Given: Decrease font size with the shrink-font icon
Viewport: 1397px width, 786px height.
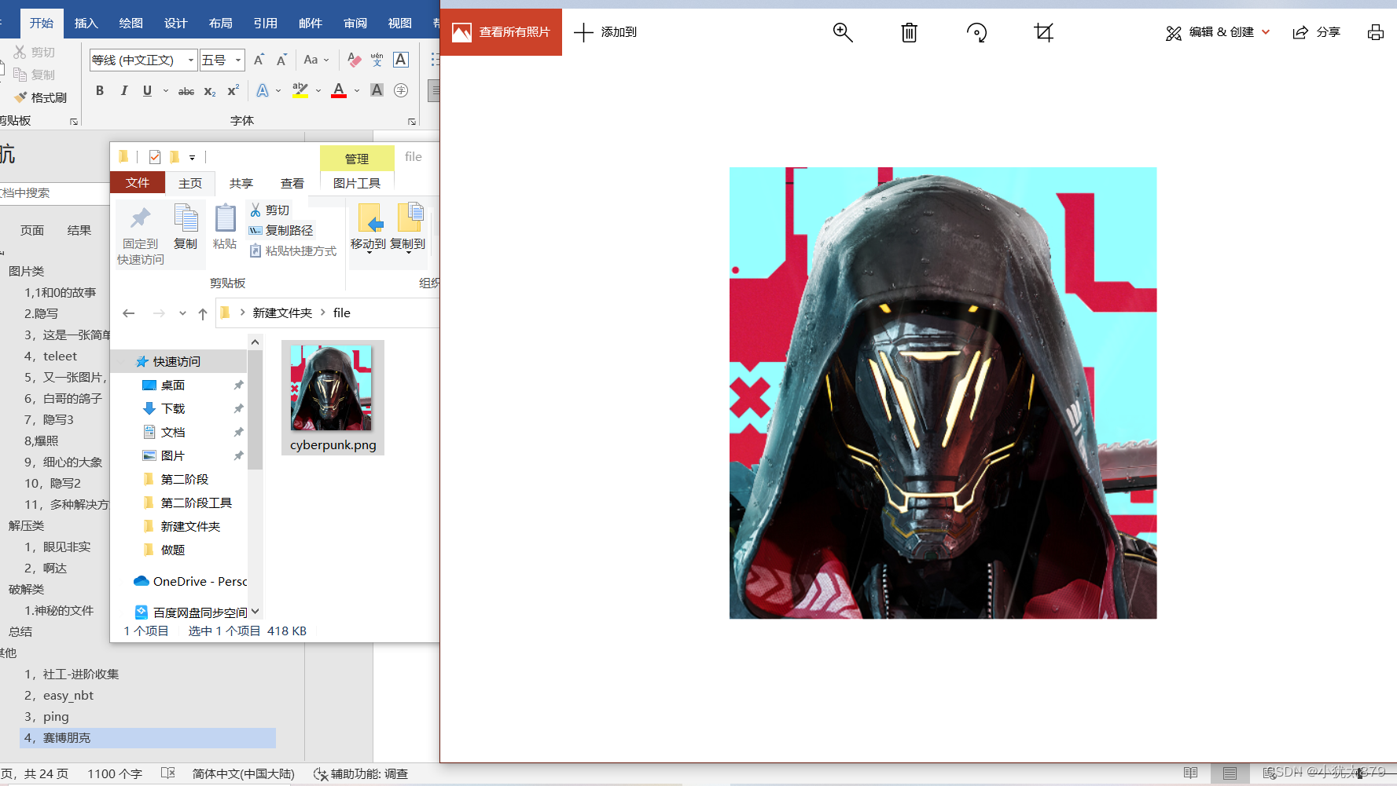Looking at the screenshot, I should tap(281, 60).
